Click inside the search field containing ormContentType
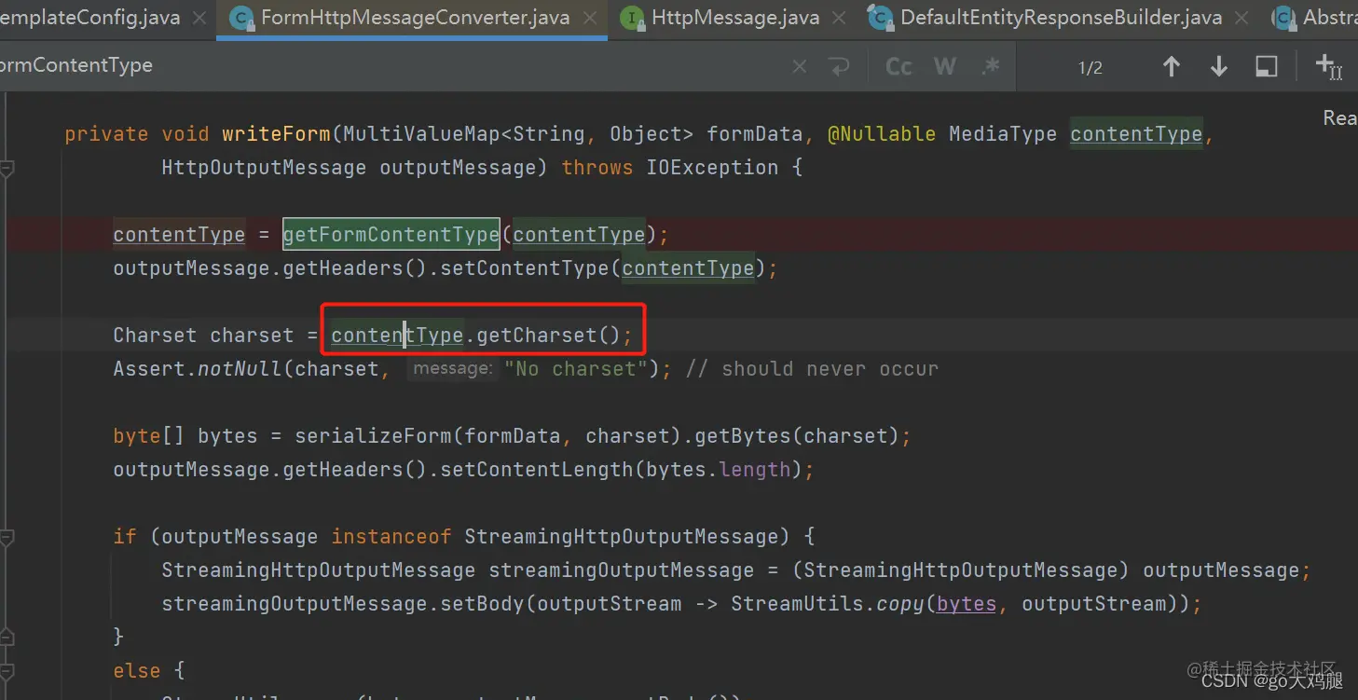The image size is (1358, 700). (x=391, y=66)
